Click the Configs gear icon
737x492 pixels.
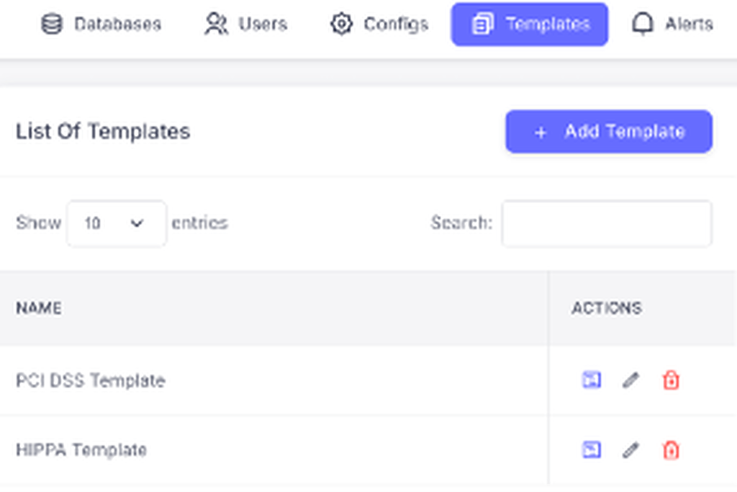[x=341, y=24]
